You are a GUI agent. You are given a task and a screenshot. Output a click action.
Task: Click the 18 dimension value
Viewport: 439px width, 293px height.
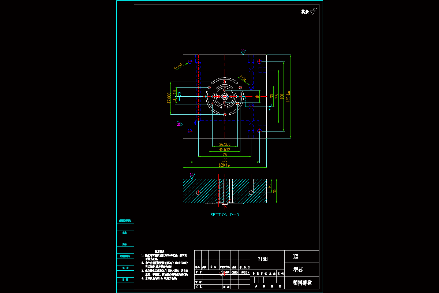tap(258, 96)
